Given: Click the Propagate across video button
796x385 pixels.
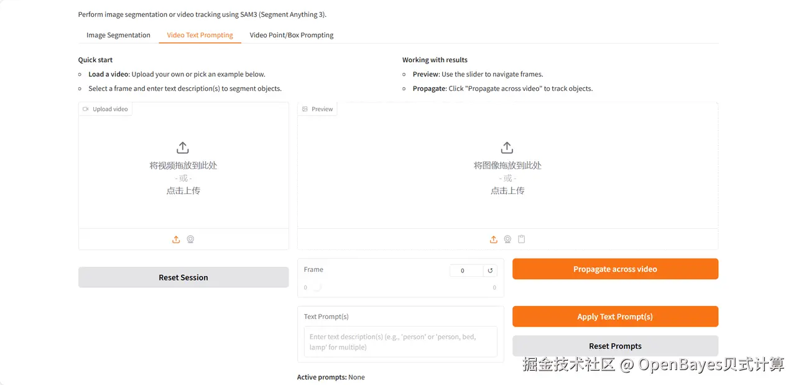Looking at the screenshot, I should (x=615, y=269).
